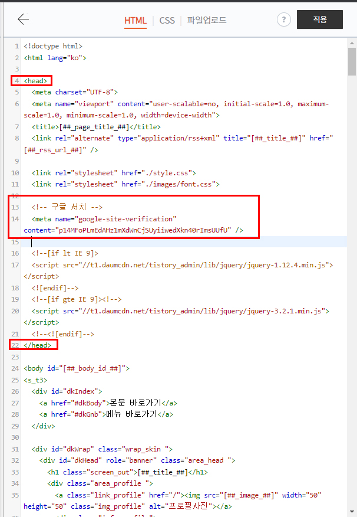Click line number 31 in gutter
The image size is (357, 517).
tap(15, 449)
